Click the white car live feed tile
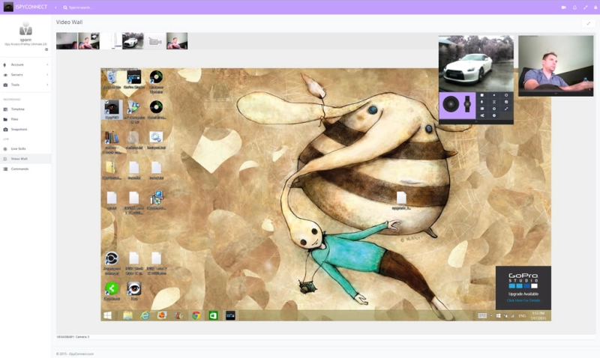This screenshot has height=358, width=600. 476,64
